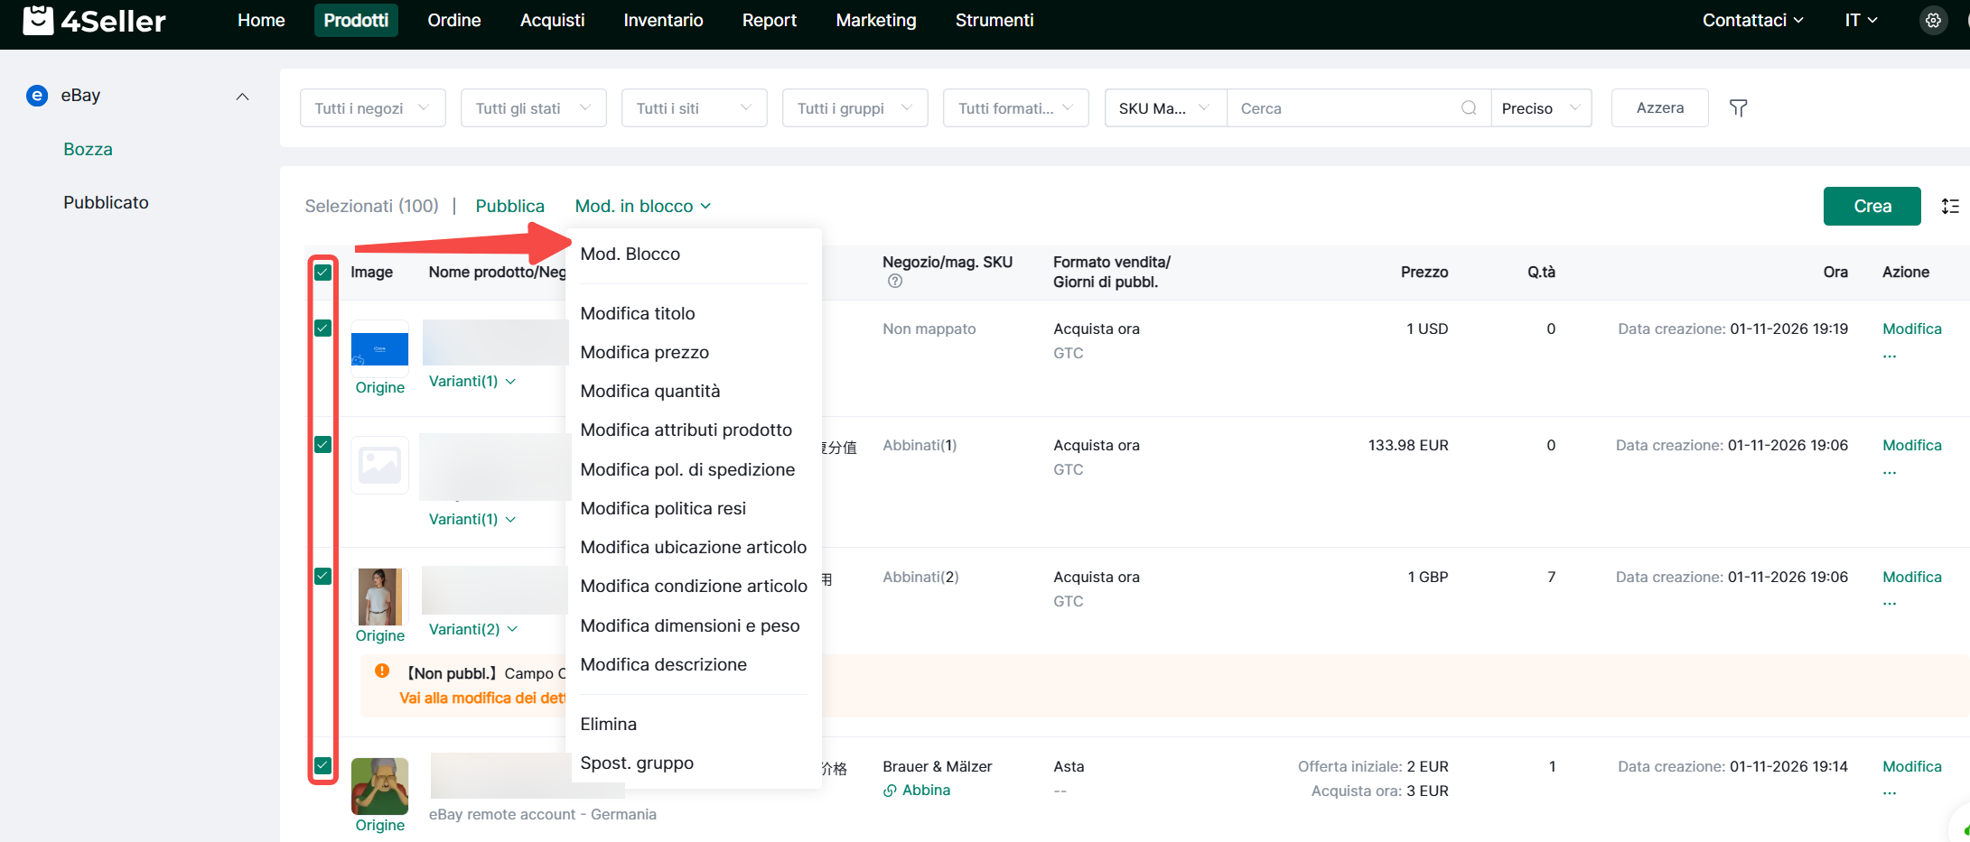
Task: Select Modifica prezzo from the menu
Action: [644, 352]
